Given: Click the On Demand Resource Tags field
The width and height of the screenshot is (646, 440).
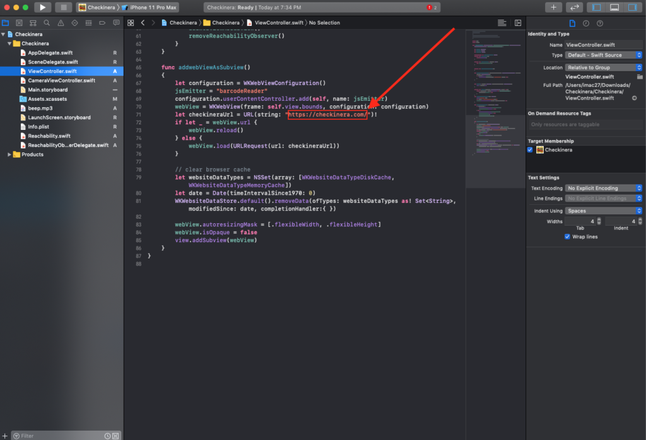Looking at the screenshot, I should pyautogui.click(x=586, y=124).
